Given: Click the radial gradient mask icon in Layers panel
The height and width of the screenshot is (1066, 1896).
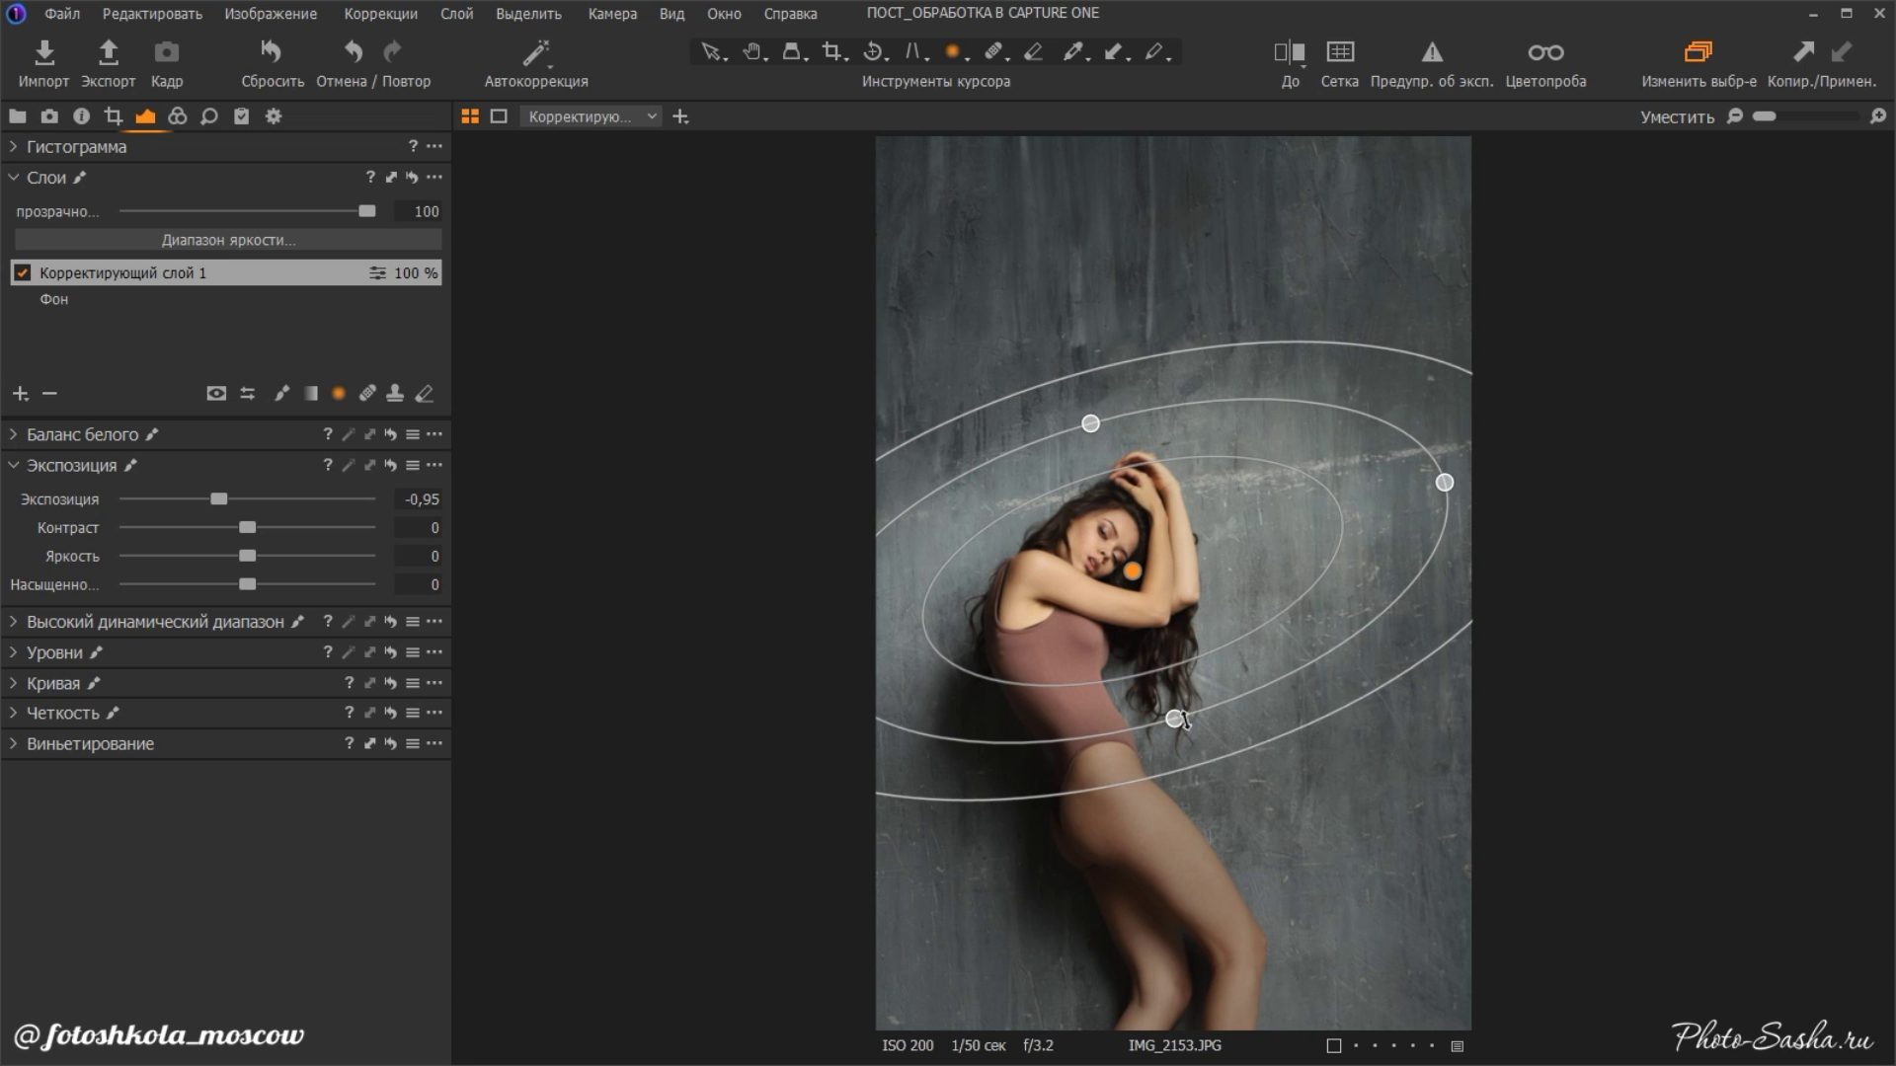Looking at the screenshot, I should 339,394.
